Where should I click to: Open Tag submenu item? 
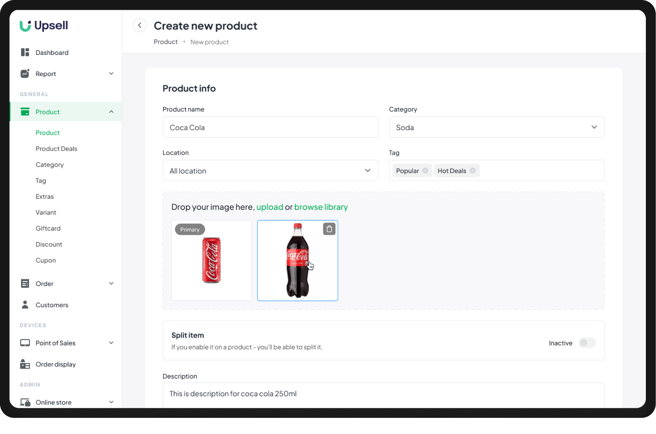(x=41, y=181)
